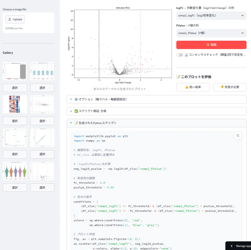
Task: Click 選択 button under bar chart thumbnail
Action: pos(15,88)
